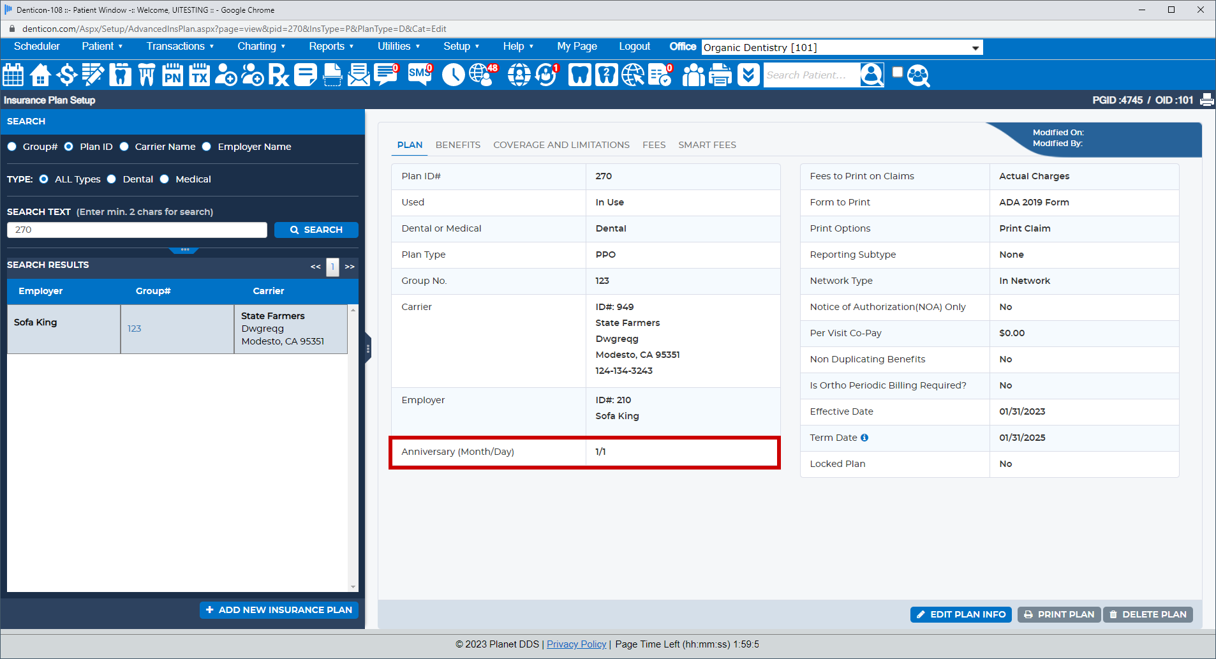Choose the Medical type radio option

pyautogui.click(x=165, y=179)
